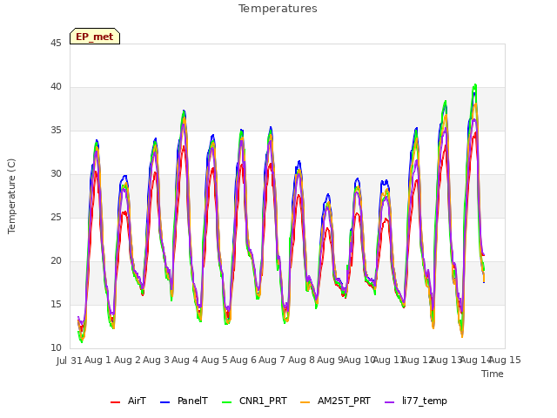557x418 pixels.
Task: Toggle the CNR1_PRT series in the legend
Action: [254, 401]
